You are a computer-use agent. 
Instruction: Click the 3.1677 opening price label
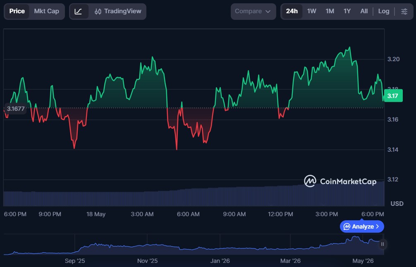click(x=15, y=109)
